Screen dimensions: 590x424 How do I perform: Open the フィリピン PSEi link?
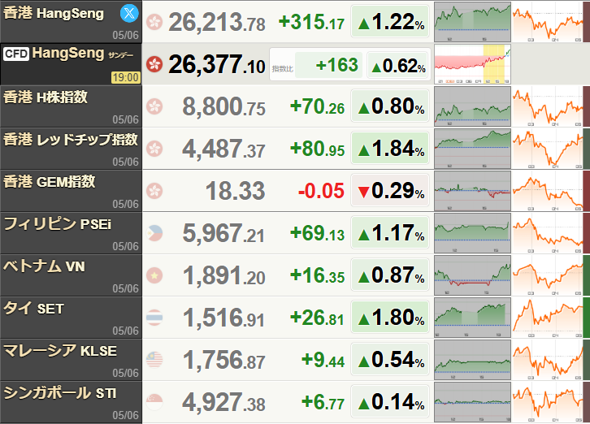point(58,224)
